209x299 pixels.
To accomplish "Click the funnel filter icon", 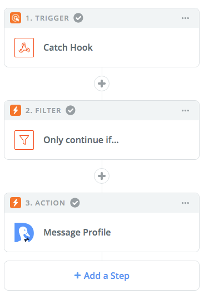I will click(24, 140).
